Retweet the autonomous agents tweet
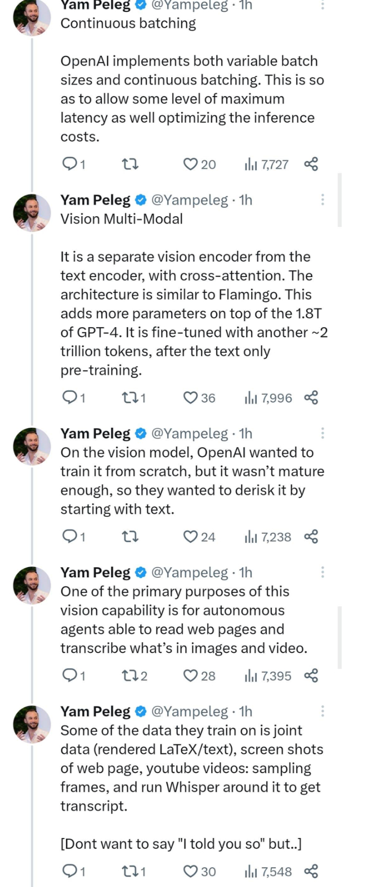The height and width of the screenshot is (887, 376). tap(129, 675)
